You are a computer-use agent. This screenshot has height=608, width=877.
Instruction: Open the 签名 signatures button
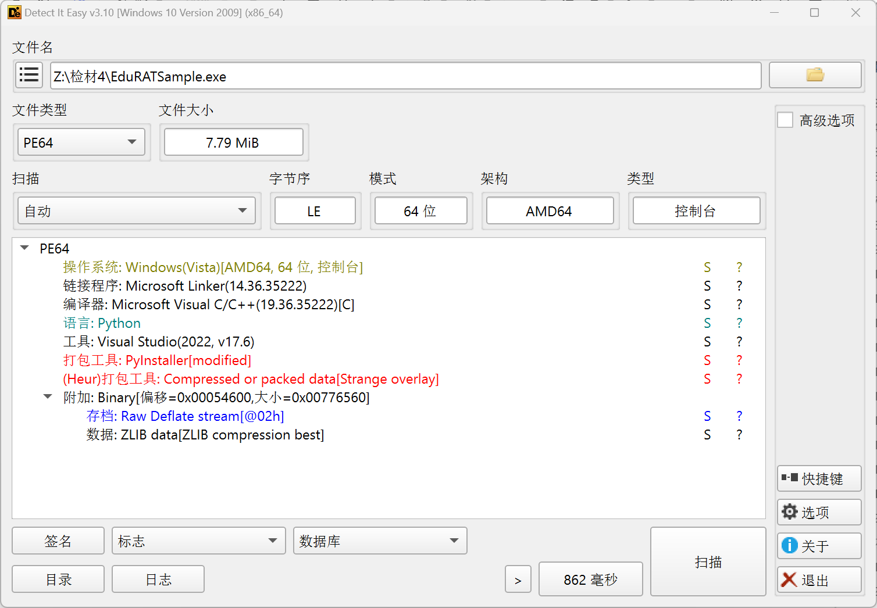(58, 541)
